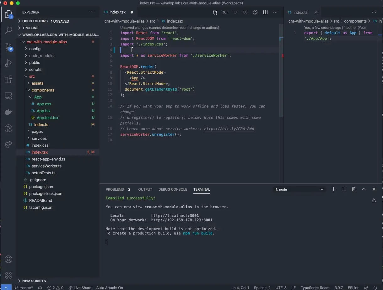
Task: Split the editor to the right
Action: pyautogui.click(x=265, y=12)
